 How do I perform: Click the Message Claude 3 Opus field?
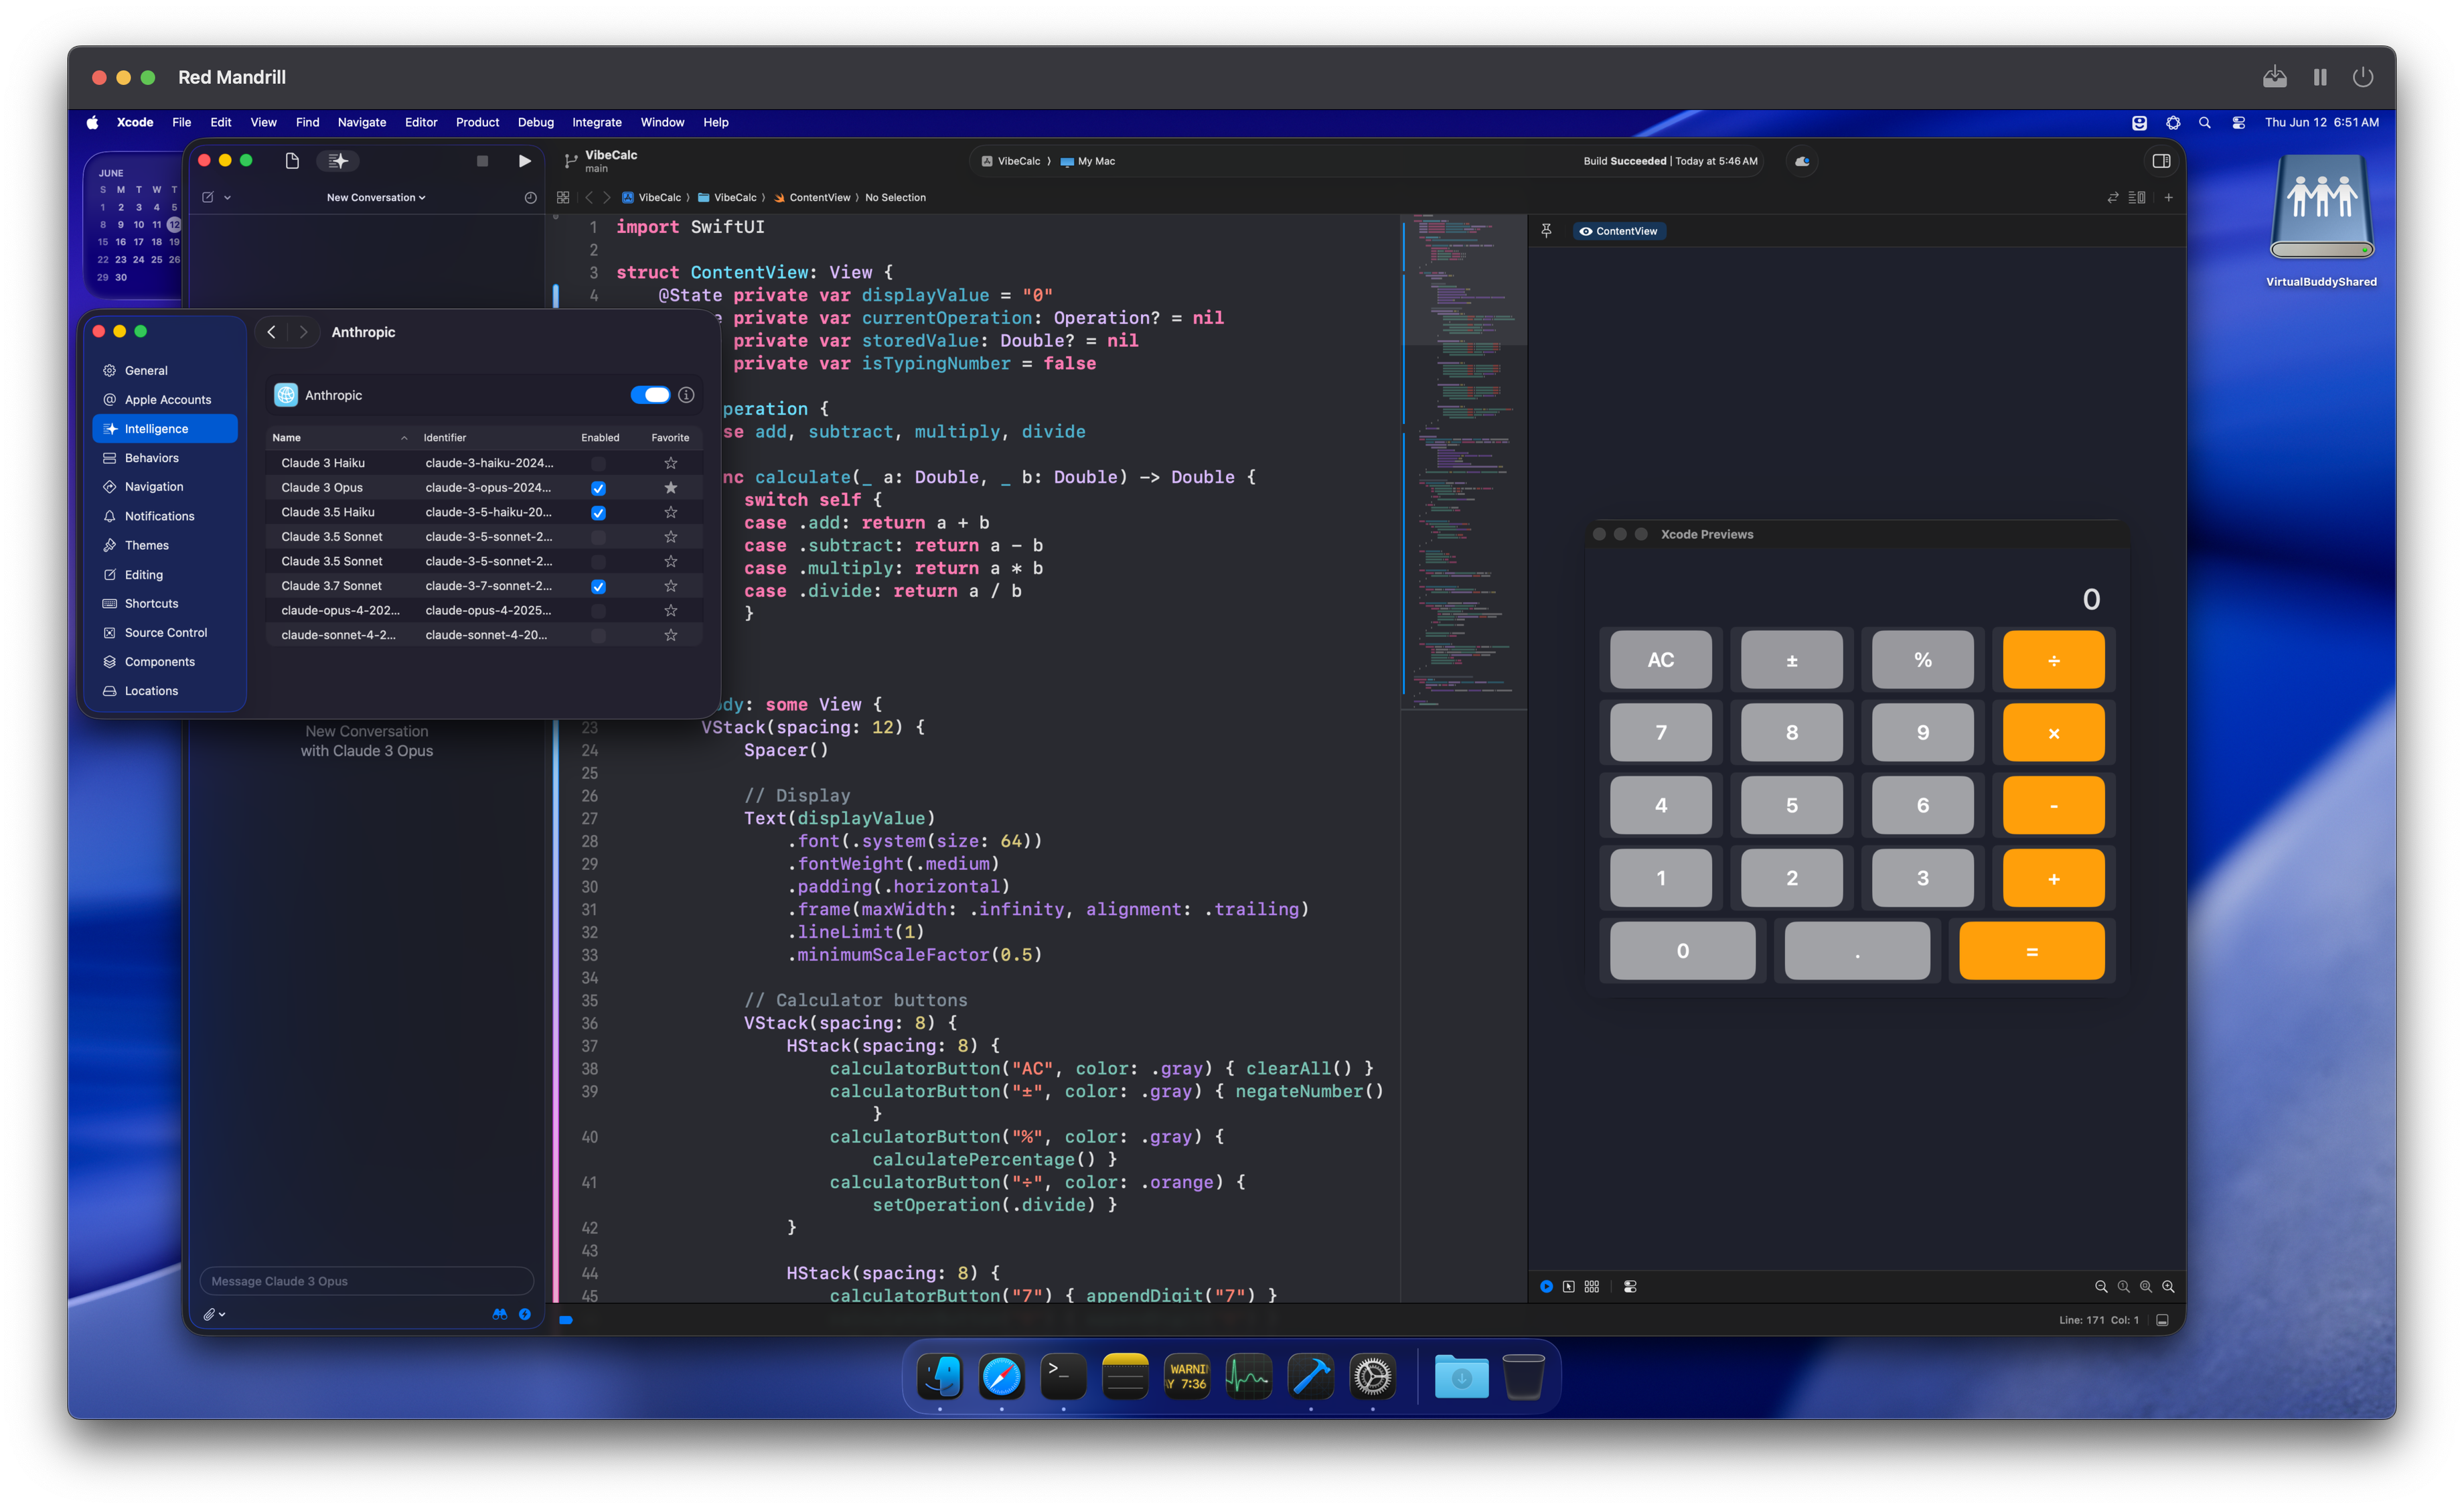coord(366,1281)
